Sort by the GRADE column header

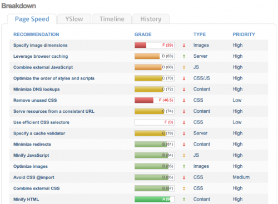pyautogui.click(x=143, y=34)
